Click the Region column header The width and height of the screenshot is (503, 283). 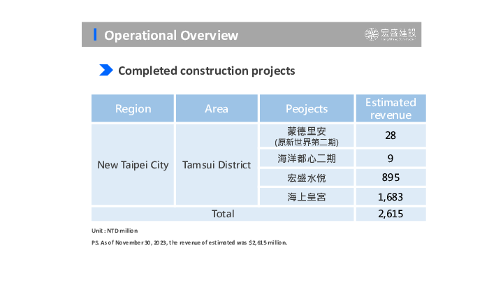pyautogui.click(x=133, y=108)
